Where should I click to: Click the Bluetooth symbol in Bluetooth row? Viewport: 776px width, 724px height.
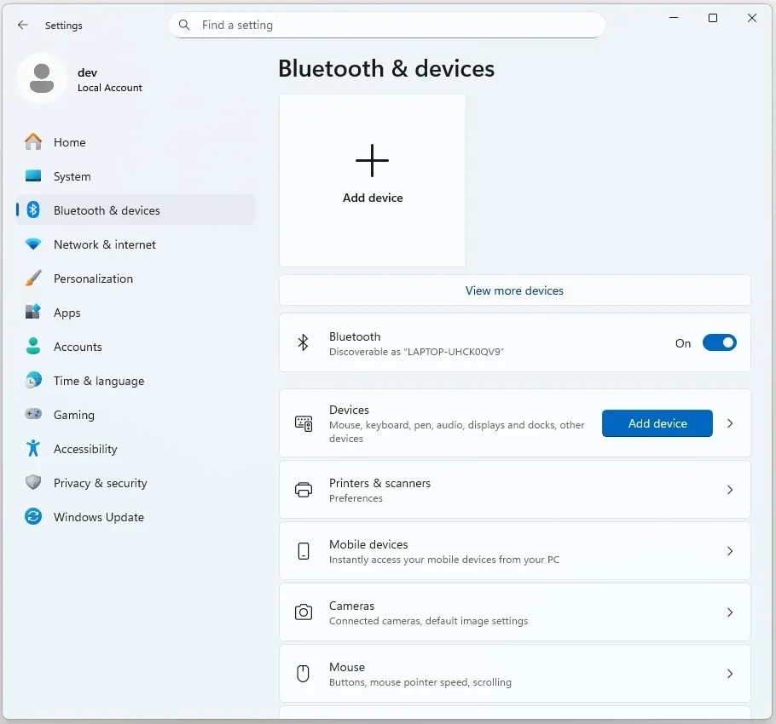pos(304,342)
